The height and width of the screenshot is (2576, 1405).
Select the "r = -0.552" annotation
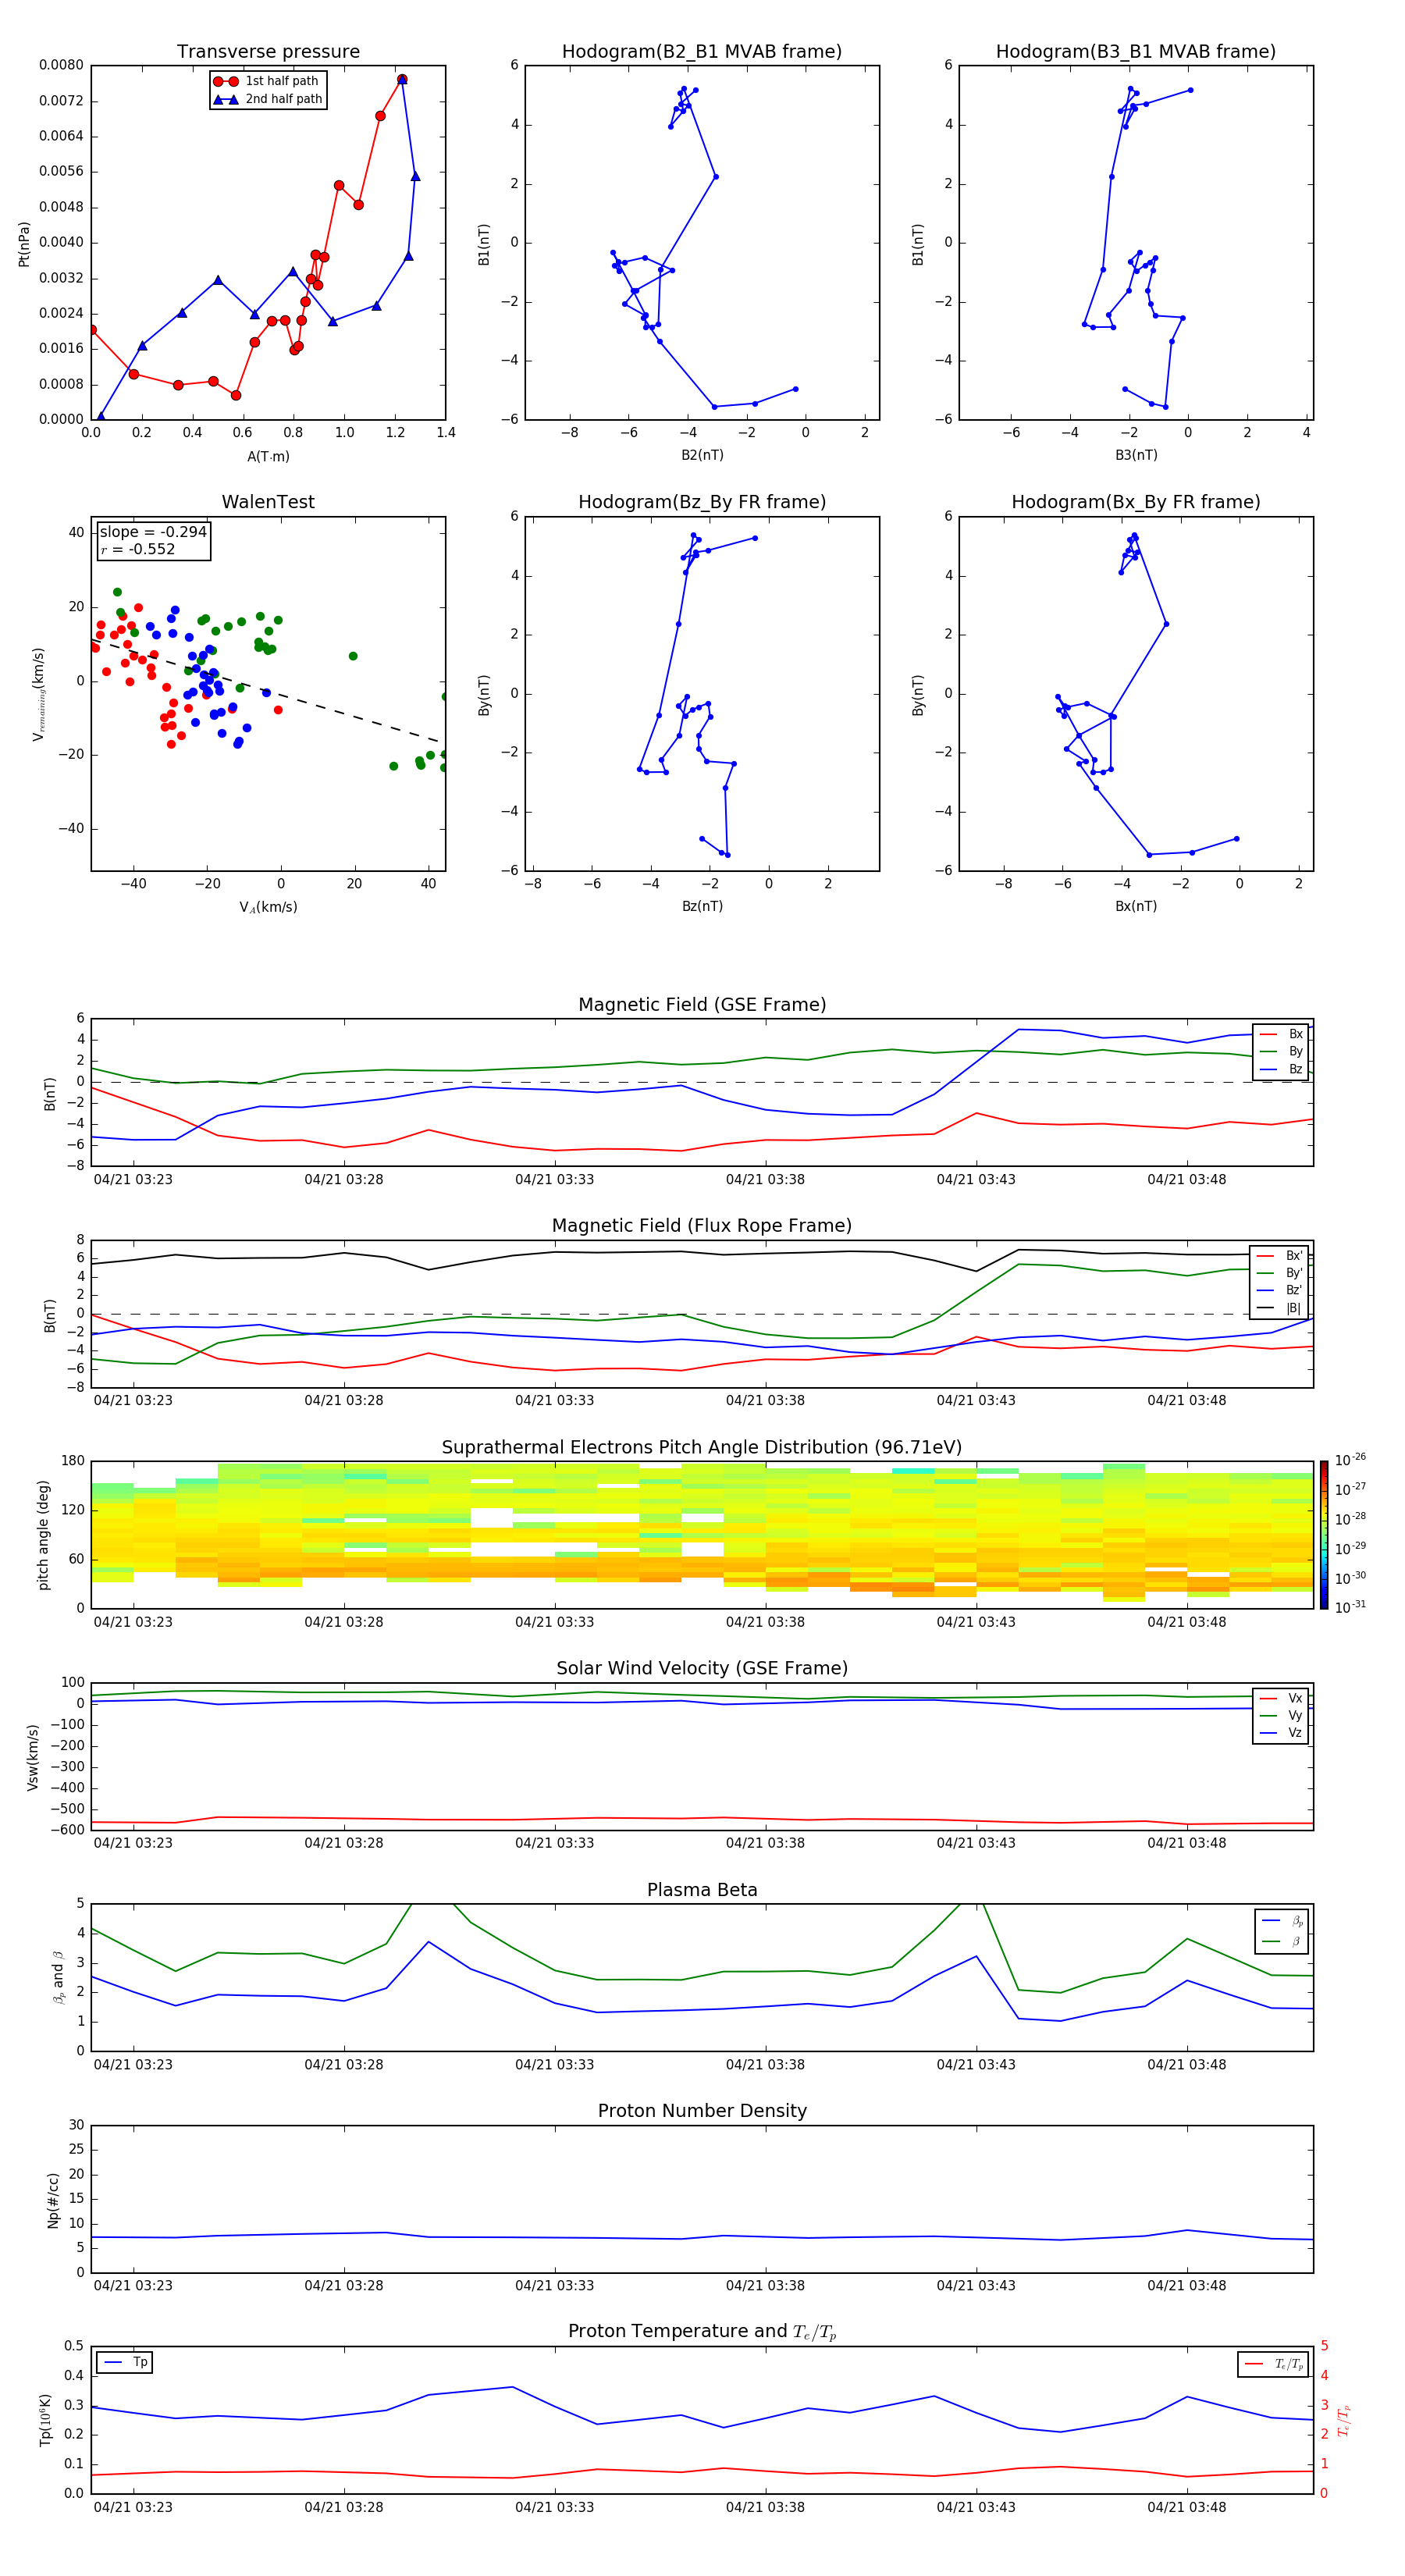(x=138, y=549)
